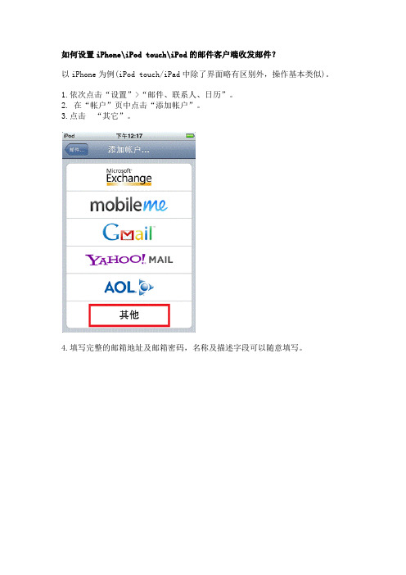The height and width of the screenshot is (575, 406).
Task: Click the iPod label in status bar
Action: [69, 136]
